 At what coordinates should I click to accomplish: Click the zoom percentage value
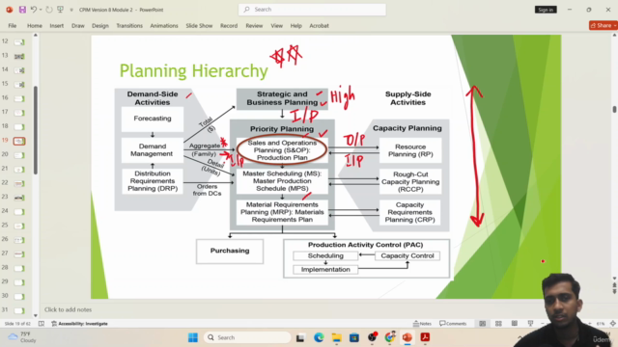(x=601, y=324)
